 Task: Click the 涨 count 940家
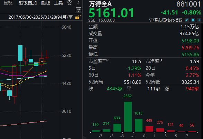193,89
